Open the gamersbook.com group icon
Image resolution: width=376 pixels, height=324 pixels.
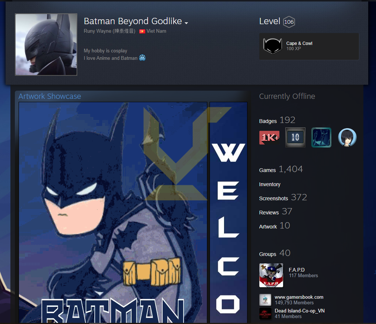265,300
